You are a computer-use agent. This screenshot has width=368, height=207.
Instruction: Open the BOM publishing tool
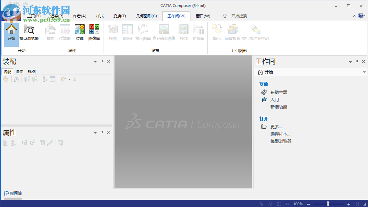127,32
